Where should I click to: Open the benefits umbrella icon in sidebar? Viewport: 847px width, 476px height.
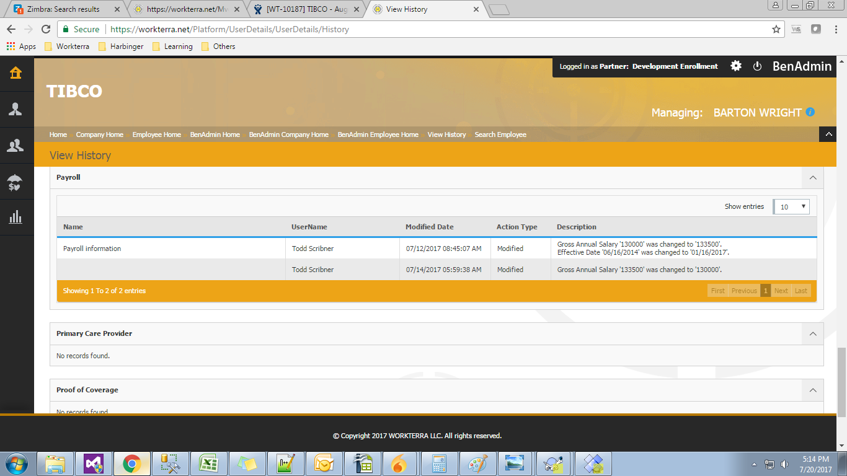pyautogui.click(x=16, y=182)
